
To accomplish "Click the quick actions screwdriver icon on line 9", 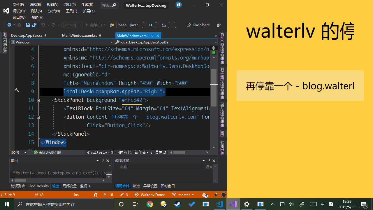I will coord(17,90).
